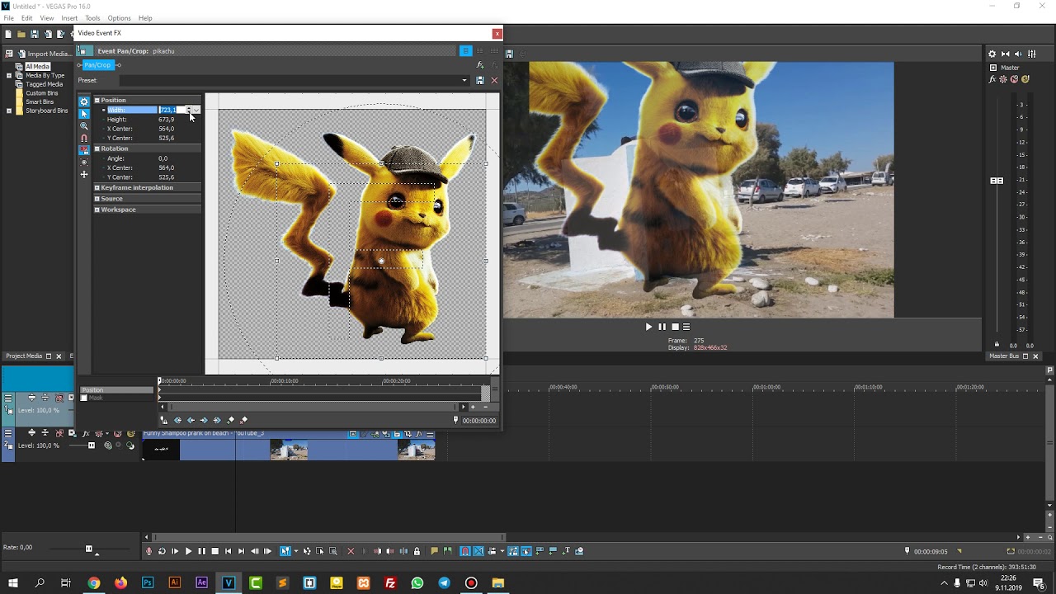Open Master Bus settings gear
The height and width of the screenshot is (594, 1056).
(992, 54)
